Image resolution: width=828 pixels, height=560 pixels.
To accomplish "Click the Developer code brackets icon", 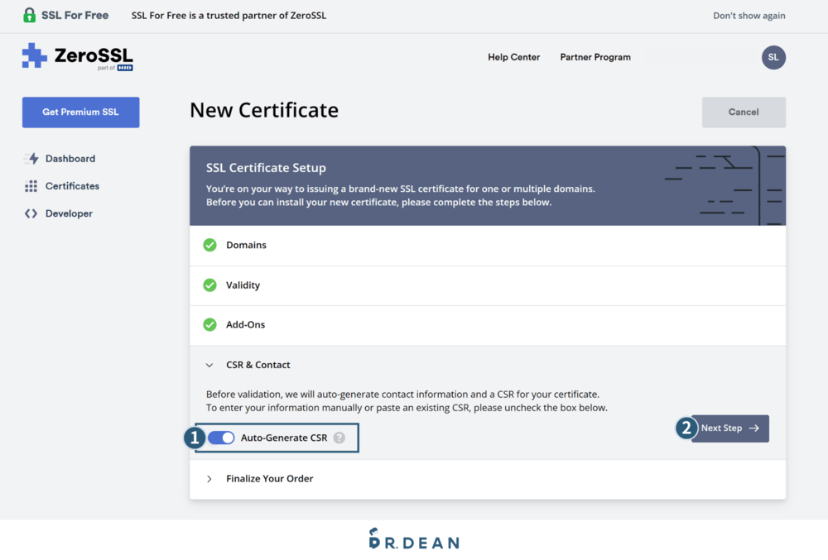I will tap(31, 213).
